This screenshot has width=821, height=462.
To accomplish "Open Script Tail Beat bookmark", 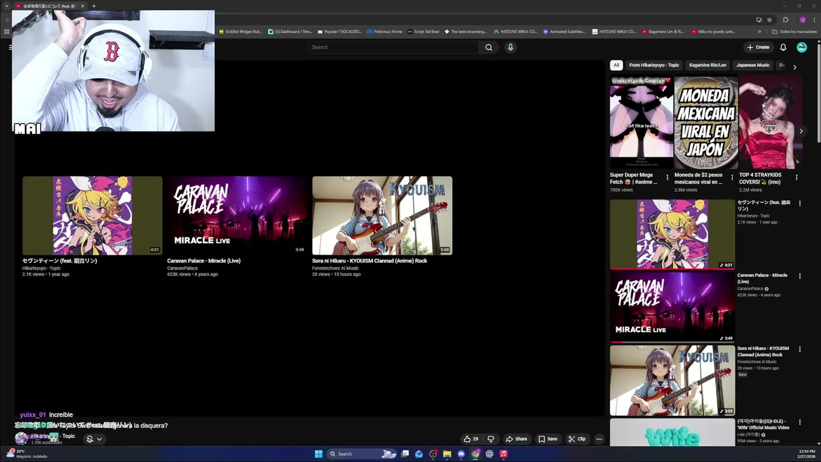I will (x=423, y=31).
